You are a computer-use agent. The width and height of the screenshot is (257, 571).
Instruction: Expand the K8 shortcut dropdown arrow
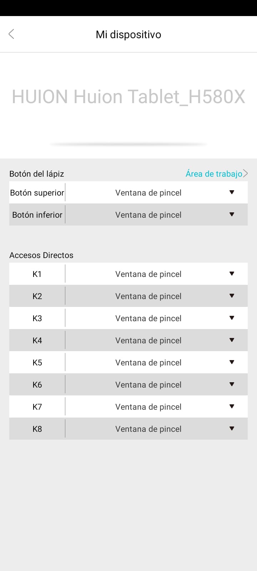pos(232,429)
